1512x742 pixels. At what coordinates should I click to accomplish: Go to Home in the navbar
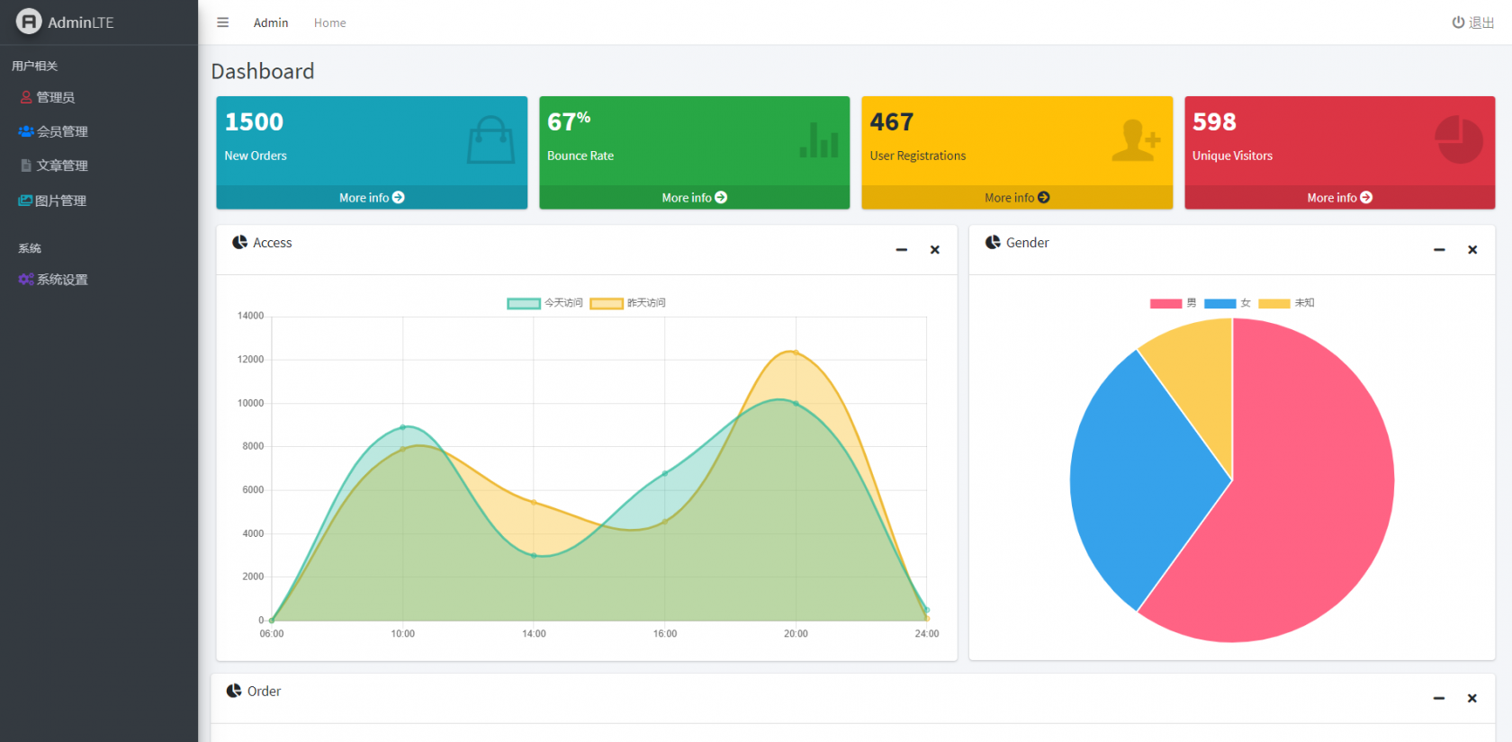329,22
